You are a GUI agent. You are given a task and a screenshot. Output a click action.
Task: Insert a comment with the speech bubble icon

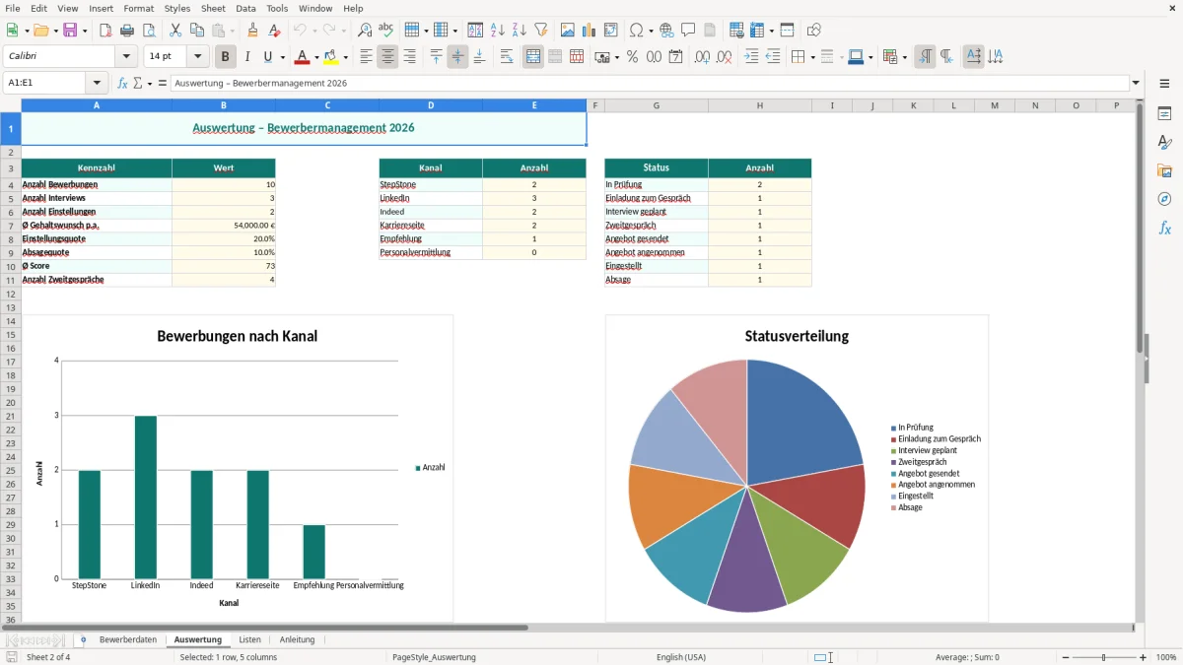(x=688, y=31)
